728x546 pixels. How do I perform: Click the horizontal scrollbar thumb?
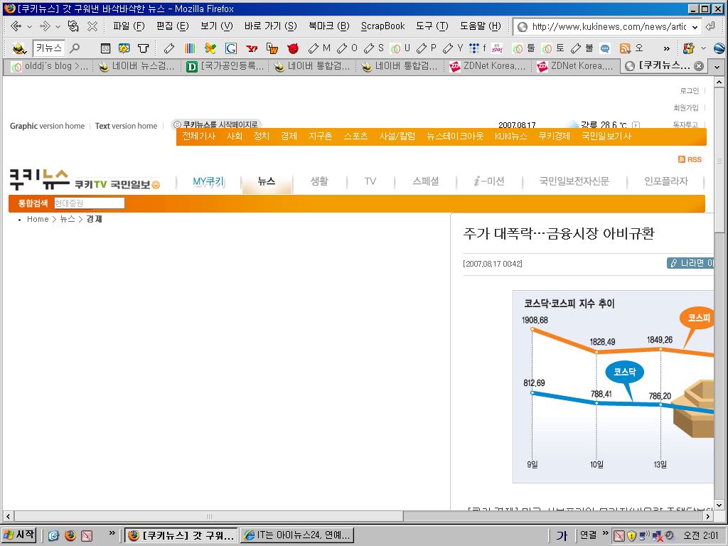point(209,516)
